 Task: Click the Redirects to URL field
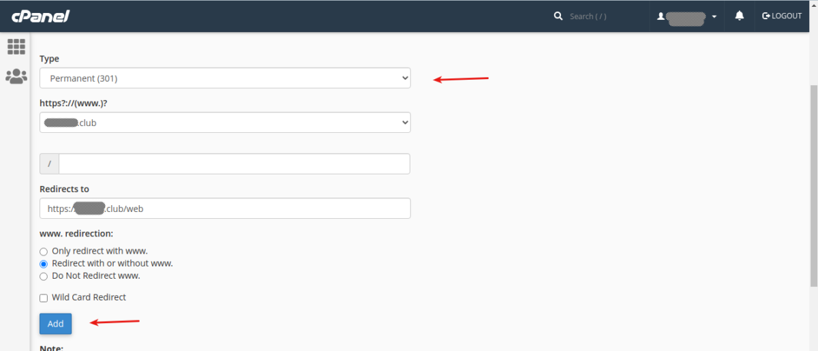click(x=225, y=209)
